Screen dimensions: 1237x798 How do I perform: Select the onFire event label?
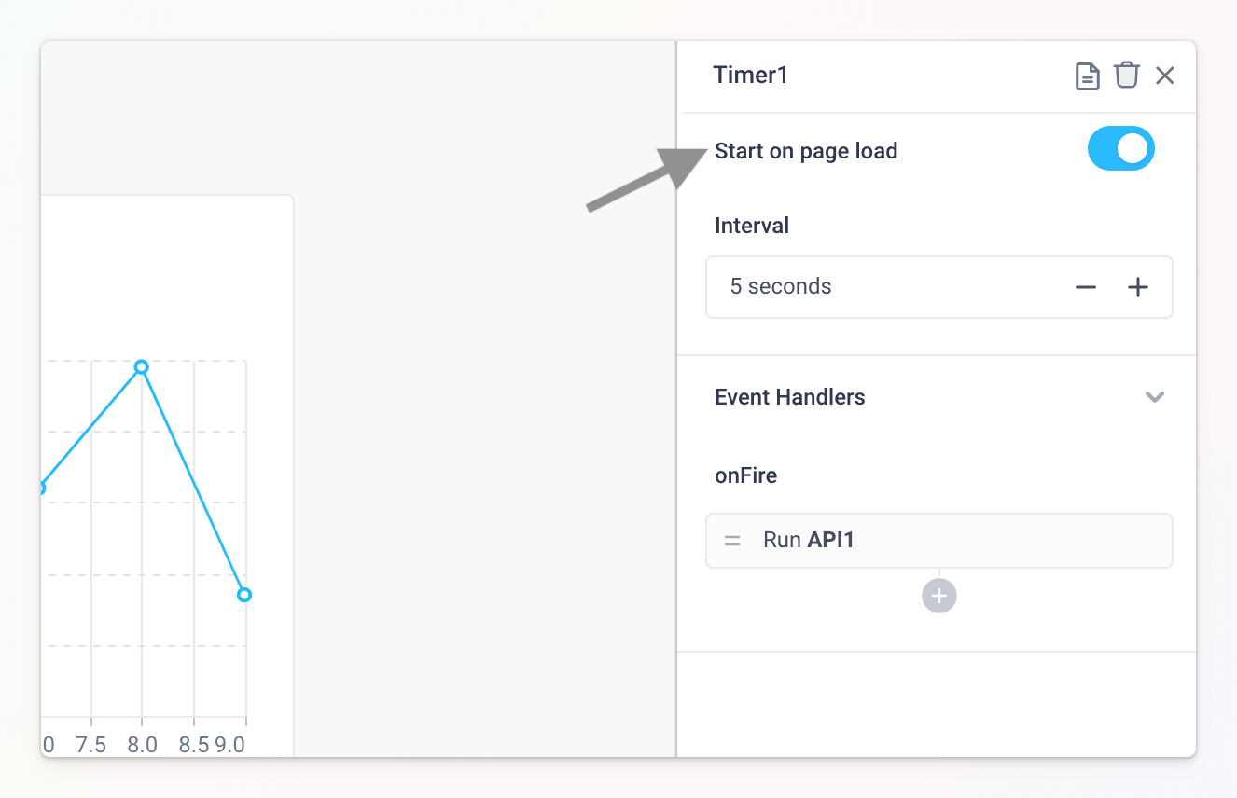click(x=745, y=475)
